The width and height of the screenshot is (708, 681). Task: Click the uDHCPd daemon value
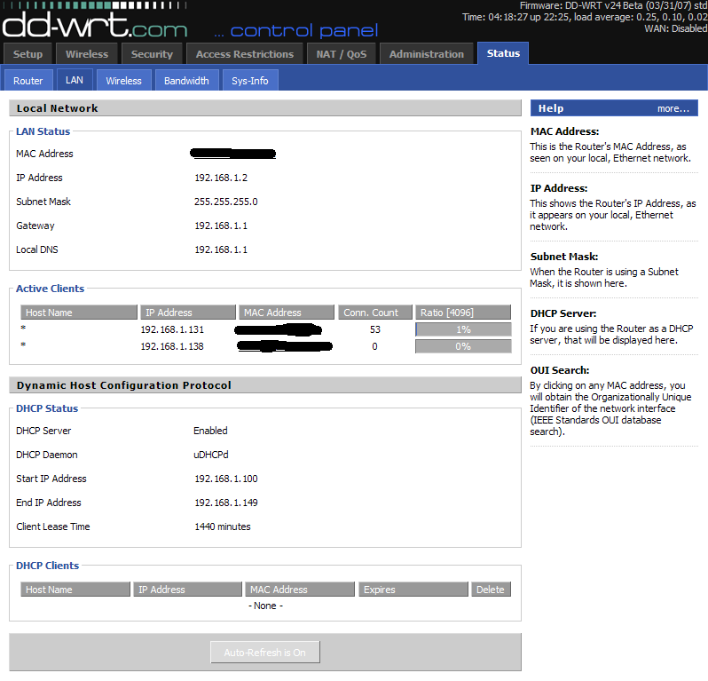point(211,455)
